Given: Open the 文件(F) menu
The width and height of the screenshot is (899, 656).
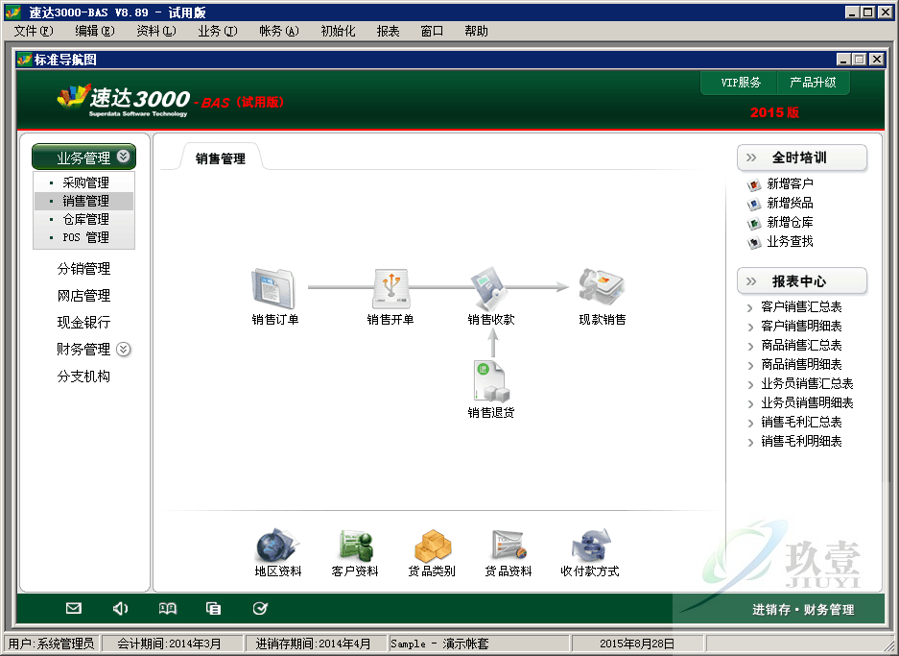Looking at the screenshot, I should (x=34, y=31).
